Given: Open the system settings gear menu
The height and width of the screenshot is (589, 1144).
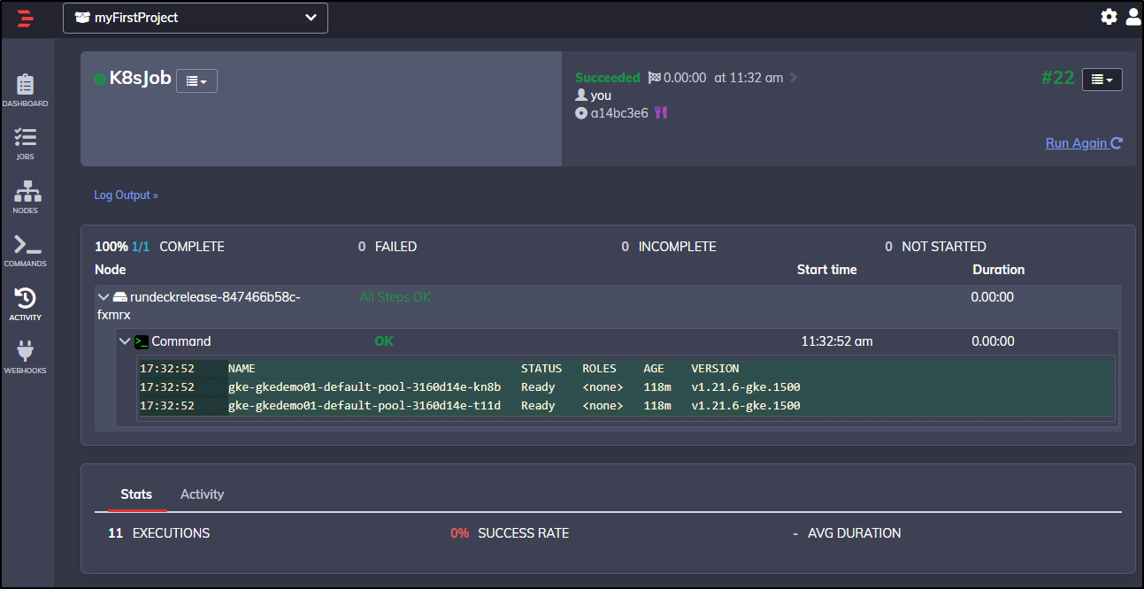Looking at the screenshot, I should point(1109,17).
